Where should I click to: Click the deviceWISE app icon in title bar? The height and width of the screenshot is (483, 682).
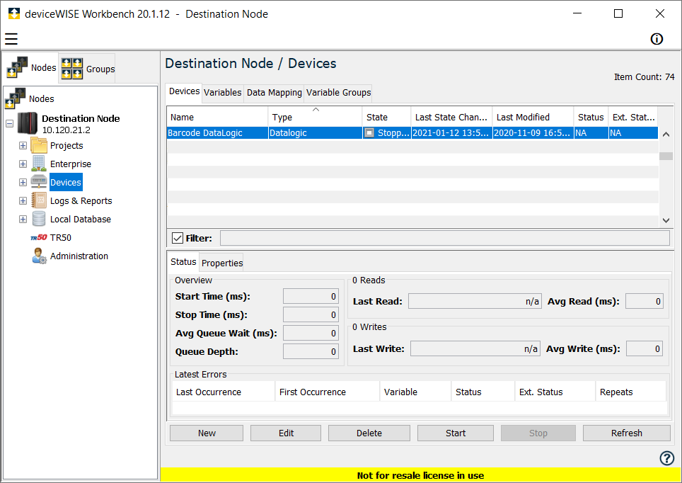[x=14, y=13]
